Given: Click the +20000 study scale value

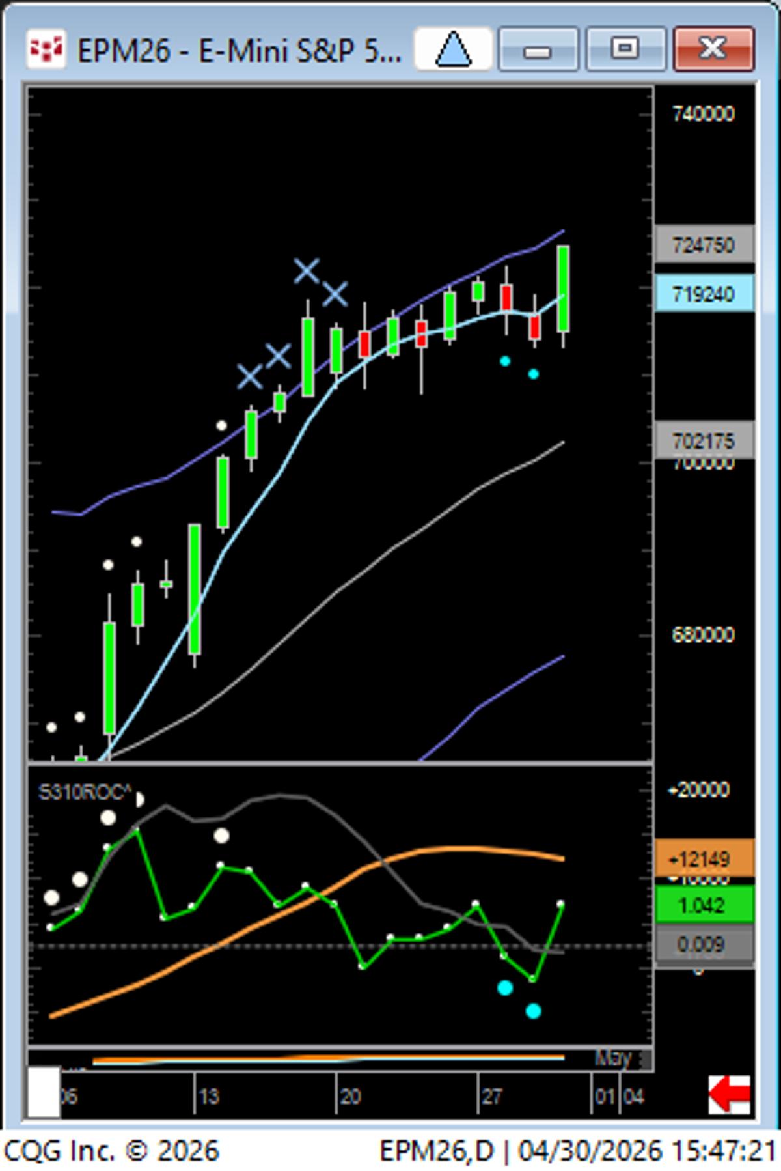Looking at the screenshot, I should [698, 790].
